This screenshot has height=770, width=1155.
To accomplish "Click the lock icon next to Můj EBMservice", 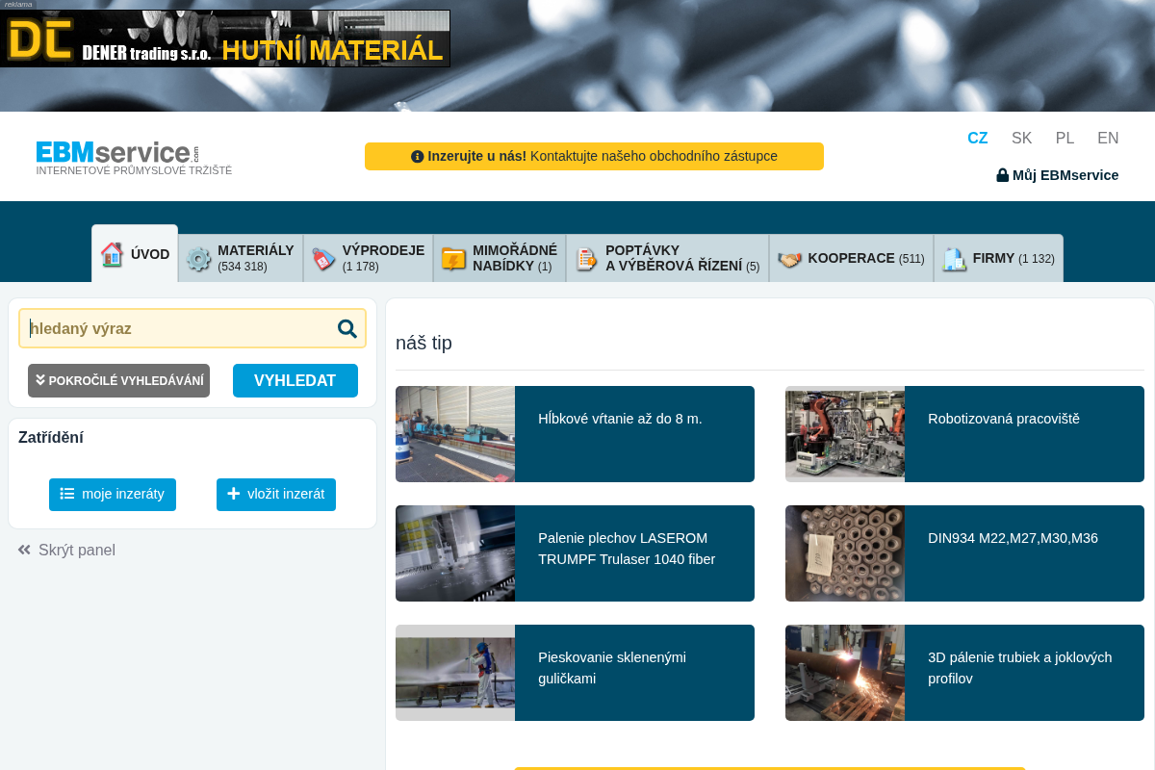I will point(1002,175).
